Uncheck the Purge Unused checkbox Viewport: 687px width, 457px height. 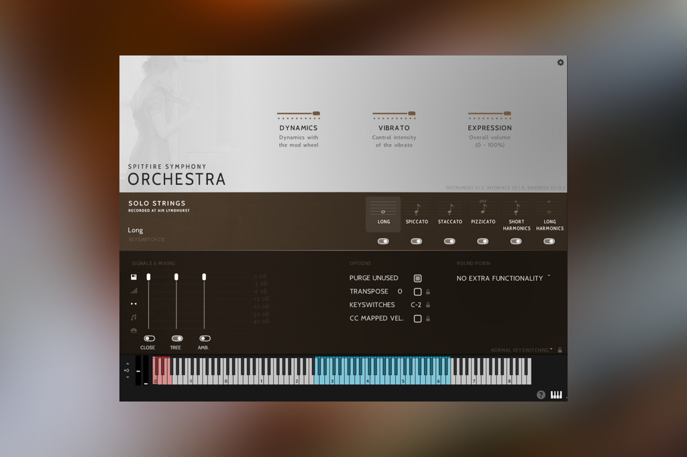pos(417,277)
